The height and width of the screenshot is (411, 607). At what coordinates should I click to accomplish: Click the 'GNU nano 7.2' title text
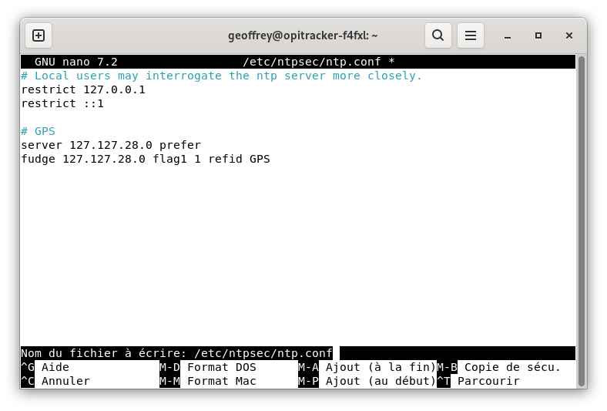point(75,62)
